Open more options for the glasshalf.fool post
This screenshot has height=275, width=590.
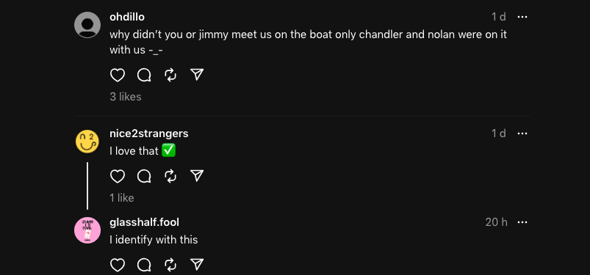coord(522,222)
